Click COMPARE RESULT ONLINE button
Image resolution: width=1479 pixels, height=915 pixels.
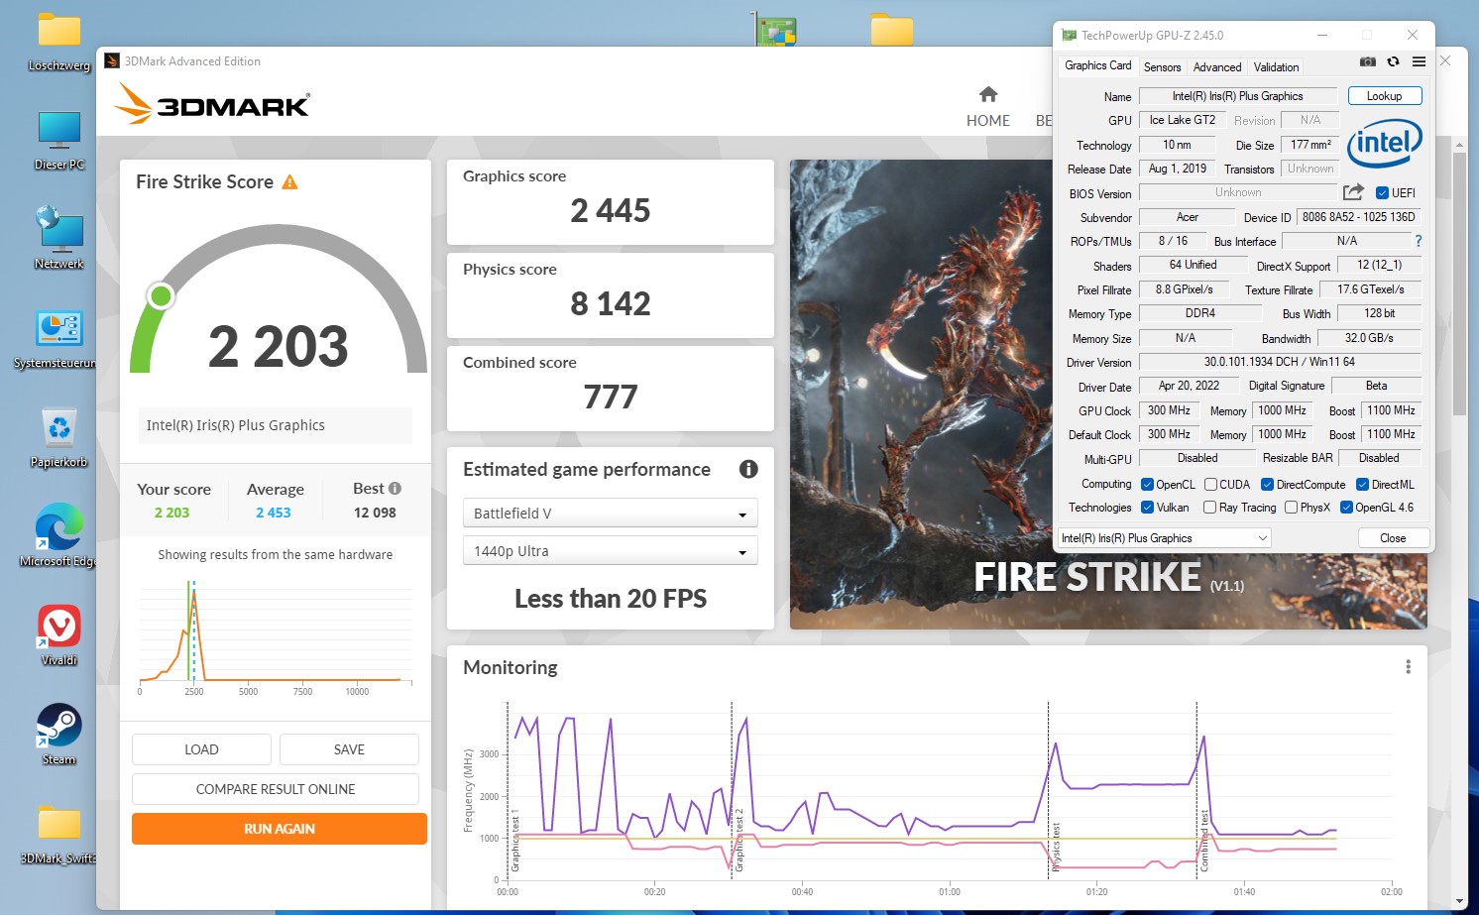(x=276, y=789)
